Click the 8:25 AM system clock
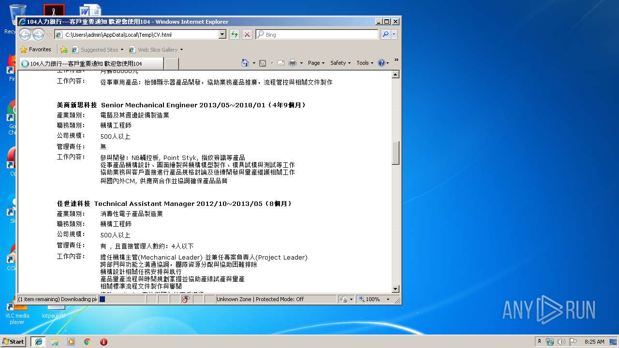619x348 pixels. (594, 341)
